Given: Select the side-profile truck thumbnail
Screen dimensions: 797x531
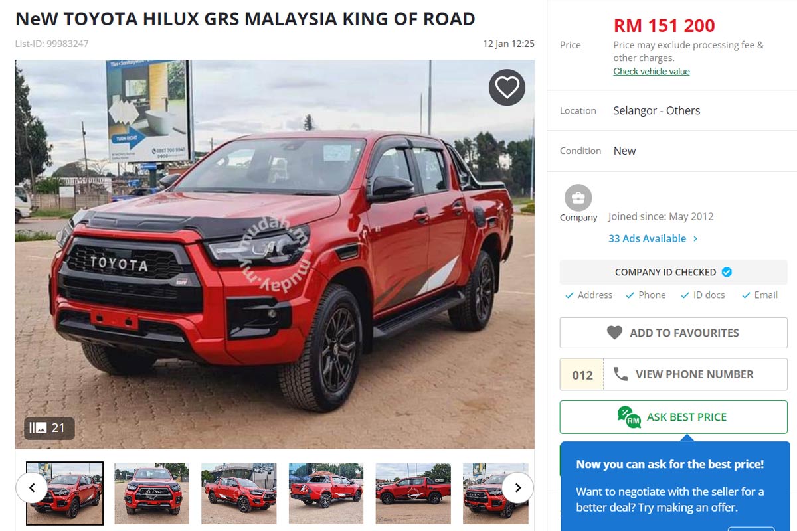Looking at the screenshot, I should [x=413, y=494].
